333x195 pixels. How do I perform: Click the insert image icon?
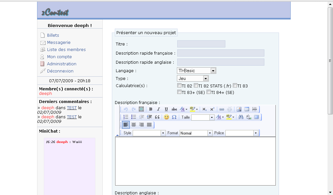239,109
